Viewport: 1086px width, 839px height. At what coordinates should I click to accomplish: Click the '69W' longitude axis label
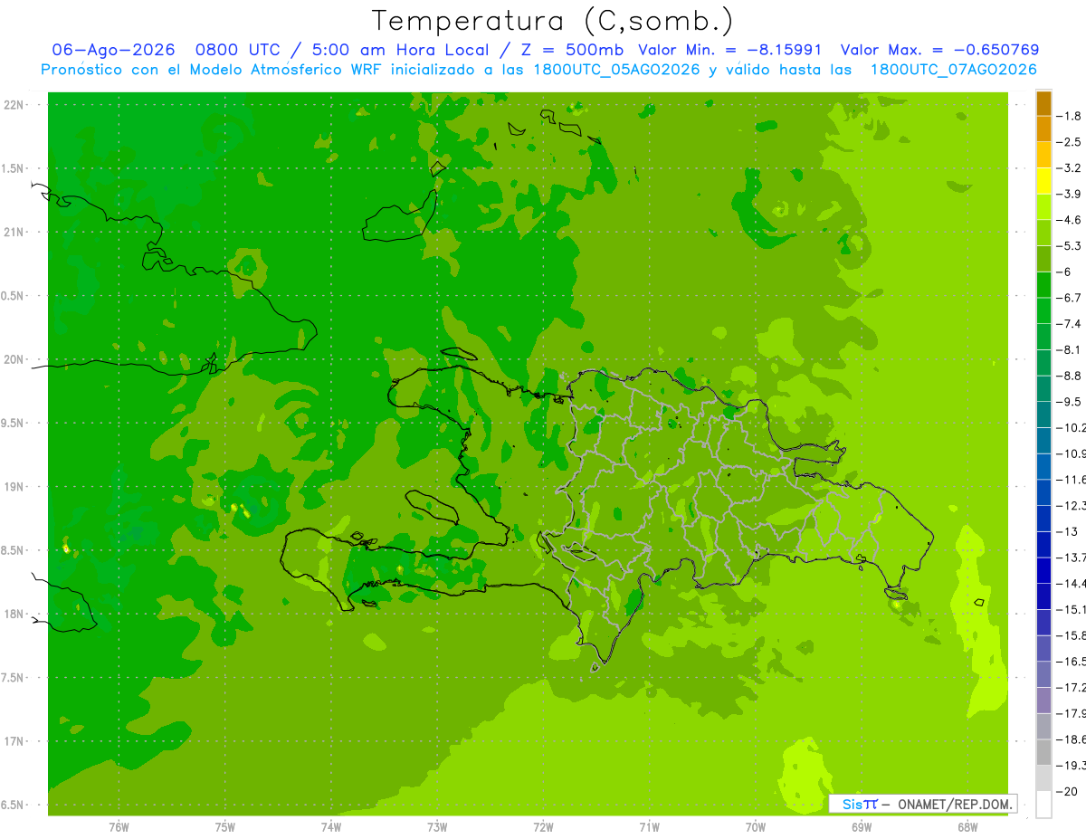point(862,826)
